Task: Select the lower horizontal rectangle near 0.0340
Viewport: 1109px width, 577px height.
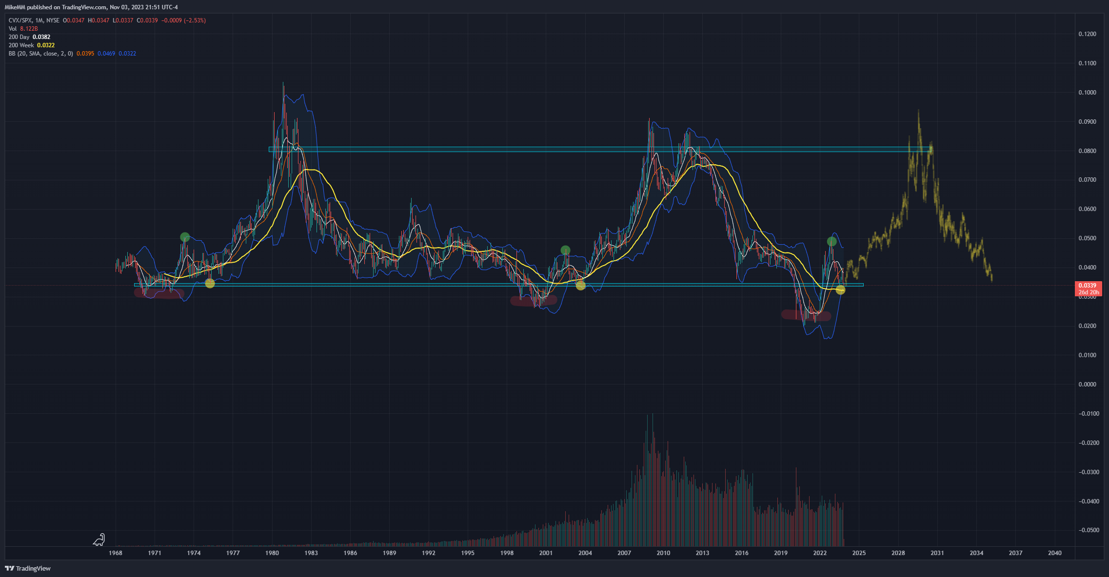Action: (x=499, y=285)
